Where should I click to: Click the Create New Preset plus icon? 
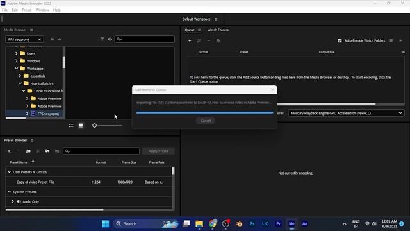[x=9, y=151]
